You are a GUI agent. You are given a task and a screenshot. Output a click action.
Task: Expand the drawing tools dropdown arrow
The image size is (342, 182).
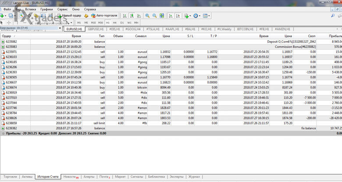pos(71,23)
